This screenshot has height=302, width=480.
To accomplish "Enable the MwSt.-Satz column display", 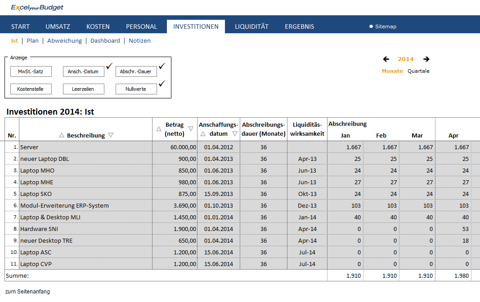I will click(31, 71).
